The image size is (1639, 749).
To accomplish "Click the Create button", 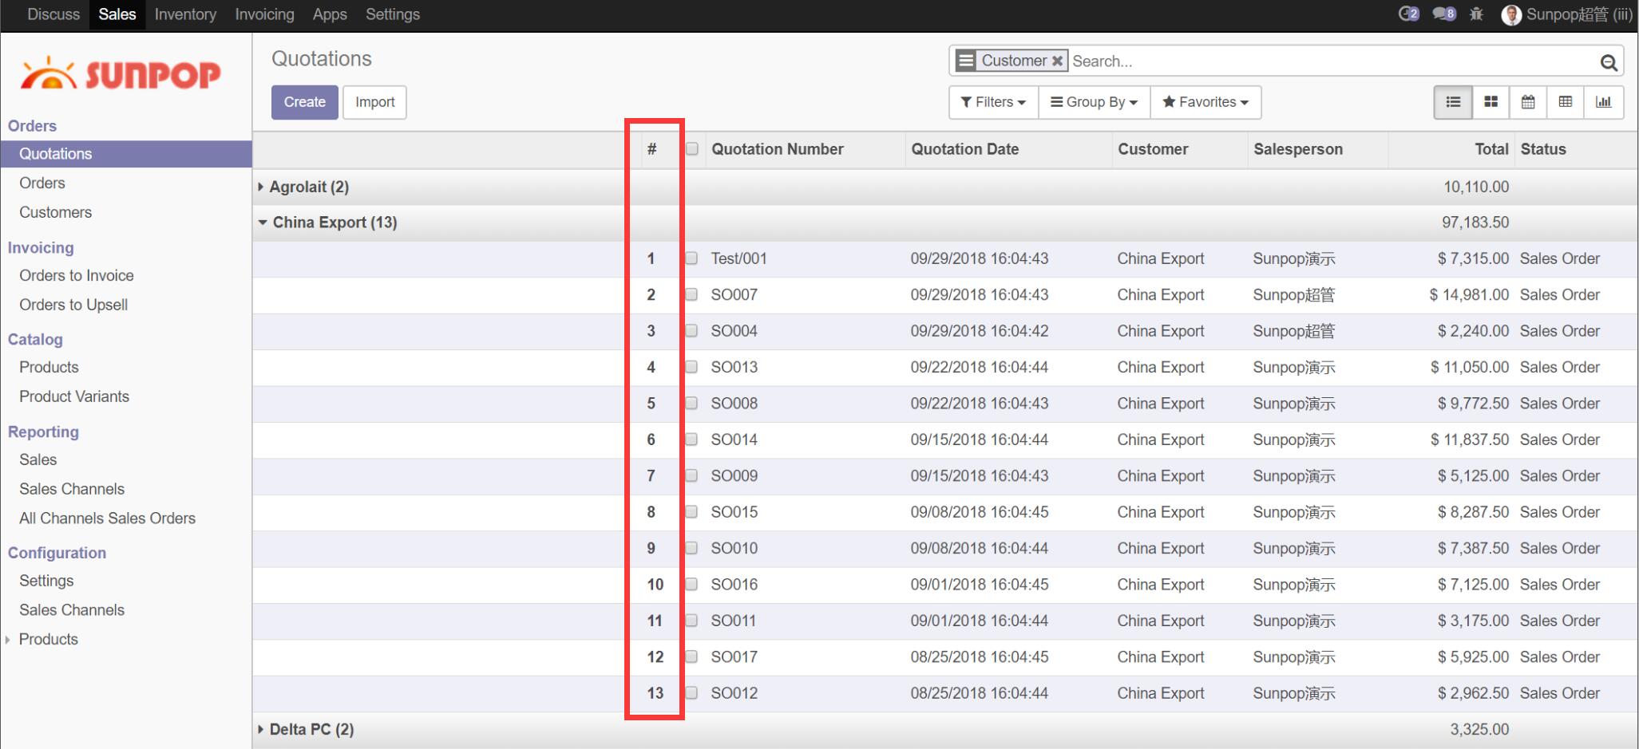I will click(305, 102).
